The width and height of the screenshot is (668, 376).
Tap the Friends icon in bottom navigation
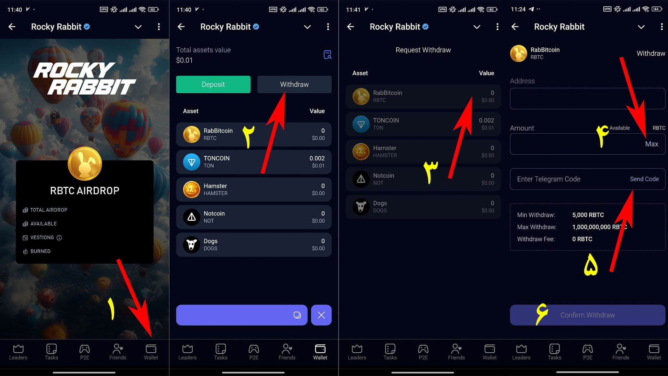[119, 351]
